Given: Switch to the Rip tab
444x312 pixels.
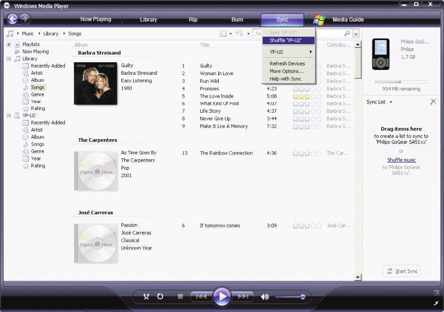Looking at the screenshot, I should point(193,20).
